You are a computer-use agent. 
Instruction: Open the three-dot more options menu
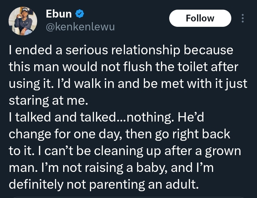pos(243,18)
